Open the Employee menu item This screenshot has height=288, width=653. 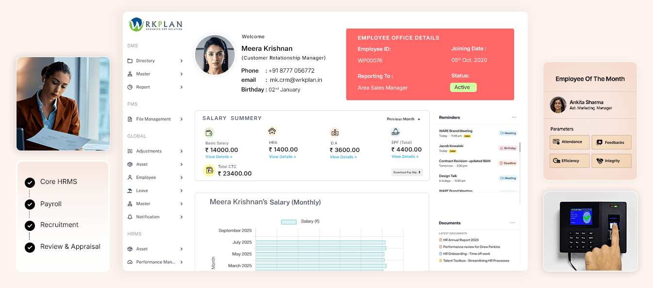pos(146,178)
